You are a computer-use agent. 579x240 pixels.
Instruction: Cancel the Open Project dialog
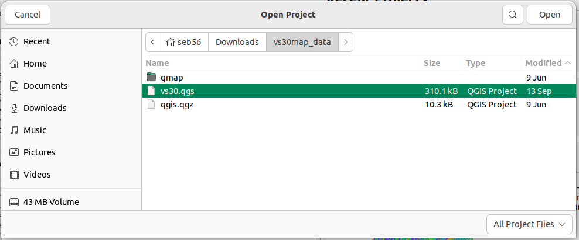coord(28,15)
